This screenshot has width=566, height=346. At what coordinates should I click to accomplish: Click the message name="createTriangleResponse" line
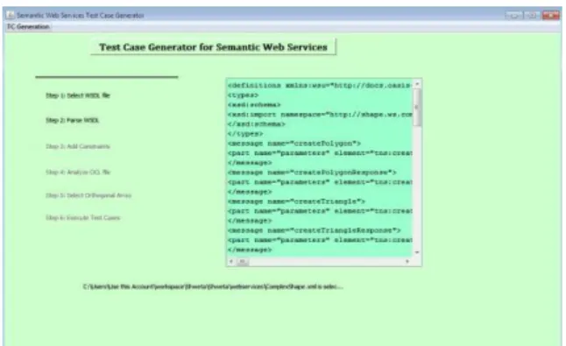click(x=315, y=230)
